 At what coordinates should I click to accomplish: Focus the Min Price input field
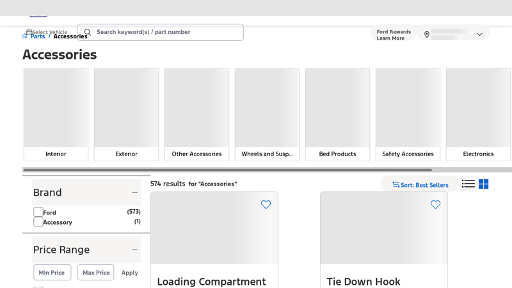pyautogui.click(x=52, y=273)
